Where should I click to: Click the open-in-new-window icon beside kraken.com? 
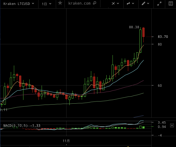95,3
